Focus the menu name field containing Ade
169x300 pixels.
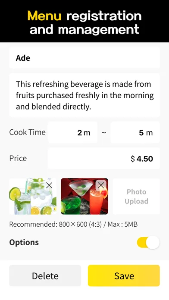coord(84,58)
